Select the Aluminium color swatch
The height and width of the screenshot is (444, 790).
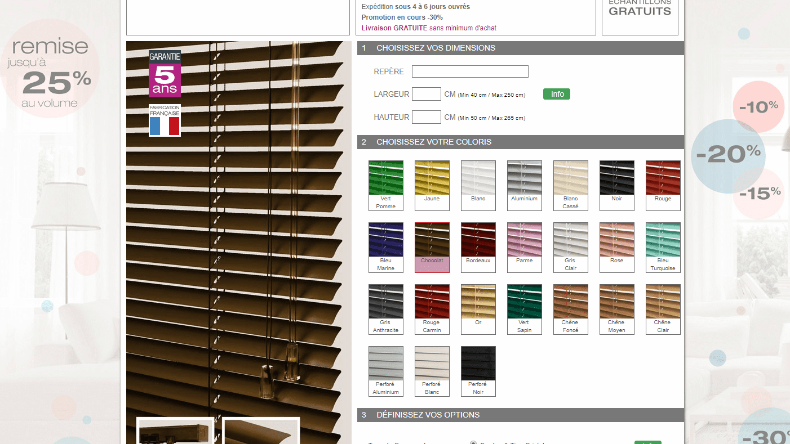coord(525,186)
